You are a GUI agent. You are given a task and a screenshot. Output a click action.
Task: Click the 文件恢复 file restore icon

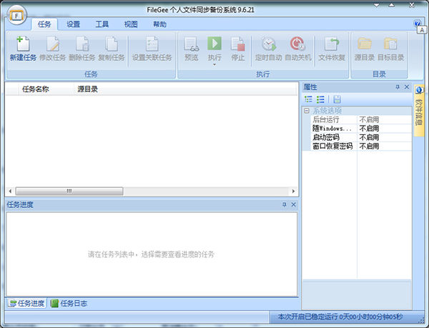[332, 44]
